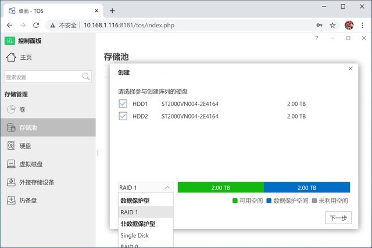Open Chrome three-dot menu
This screenshot has width=372, height=248.
pos(362,25)
